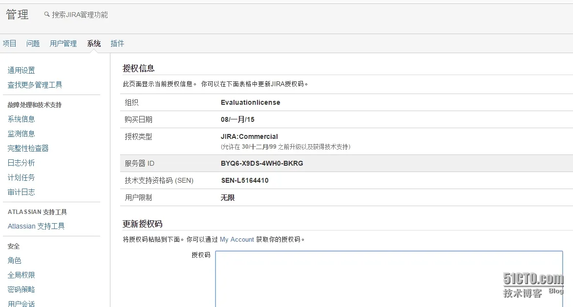Select the Evaluationlicense organization value
Screen dimensions: 573x307
coord(250,102)
